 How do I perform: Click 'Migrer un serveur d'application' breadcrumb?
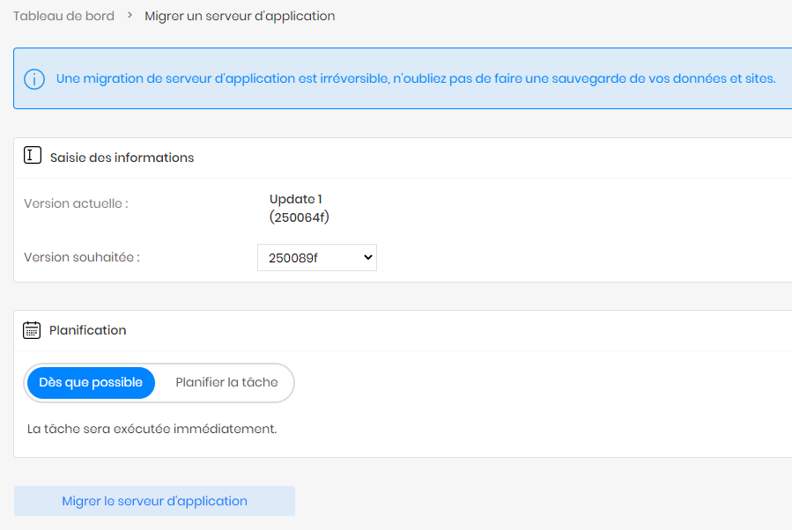[x=240, y=16]
